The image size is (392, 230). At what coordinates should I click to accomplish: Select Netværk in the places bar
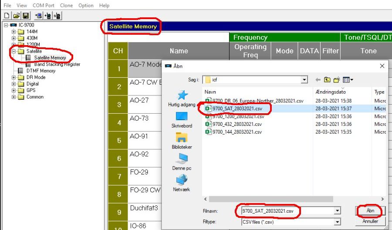click(182, 184)
